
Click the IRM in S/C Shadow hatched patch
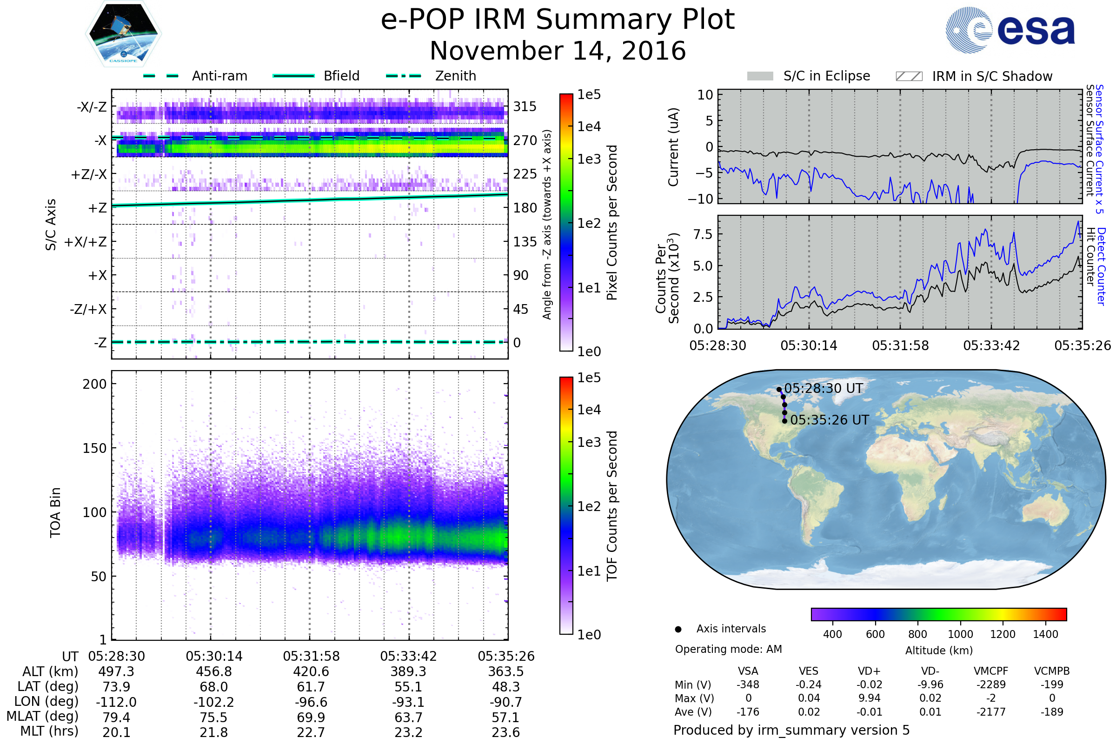pyautogui.click(x=909, y=76)
